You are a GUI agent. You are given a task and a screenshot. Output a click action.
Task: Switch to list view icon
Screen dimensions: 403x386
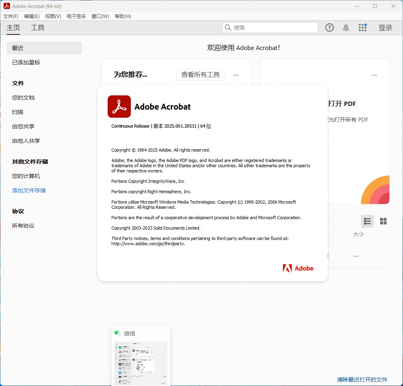pyautogui.click(x=367, y=221)
